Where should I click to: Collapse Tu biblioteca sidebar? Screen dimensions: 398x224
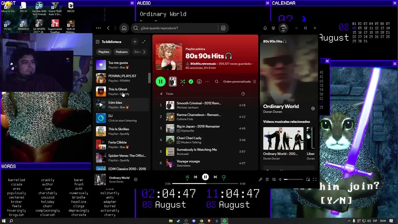[x=98, y=42]
